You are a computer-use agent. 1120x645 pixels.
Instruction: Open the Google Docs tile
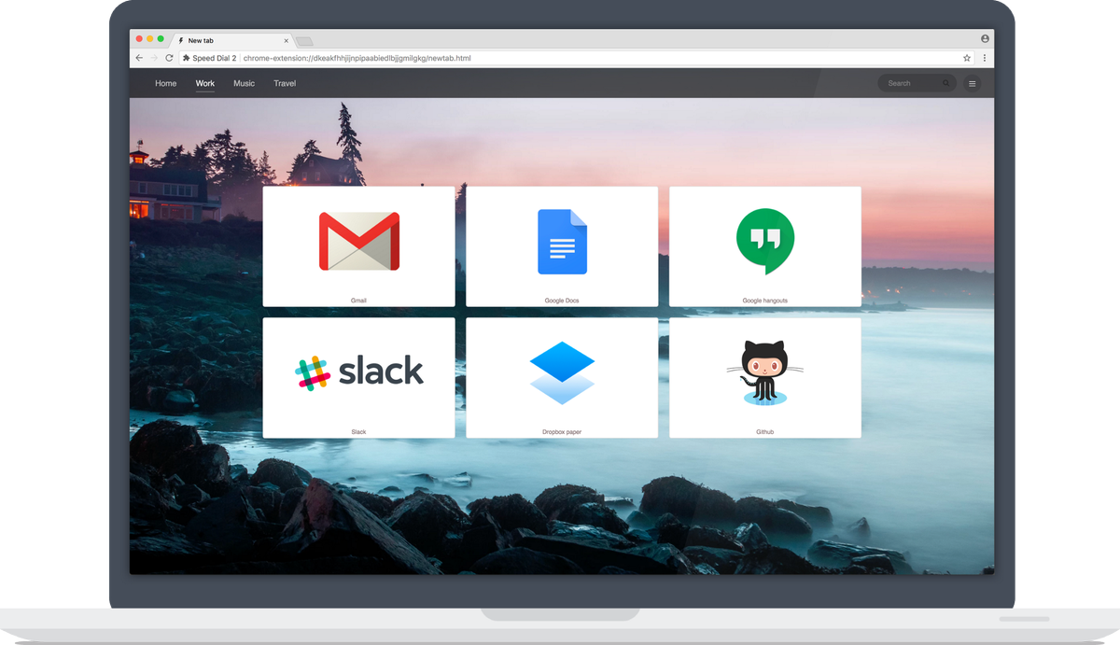(562, 246)
